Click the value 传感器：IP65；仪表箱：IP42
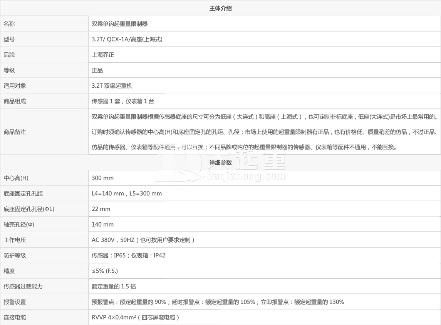The image size is (441, 325). pyautogui.click(x=129, y=255)
